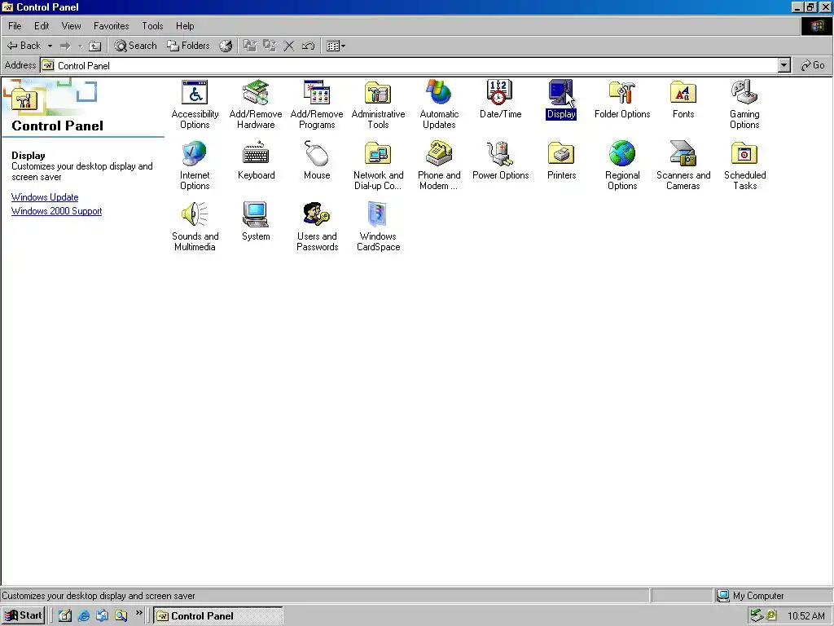This screenshot has width=834, height=626.
Task: Expand the Forward button history arrow
Action: click(x=80, y=46)
